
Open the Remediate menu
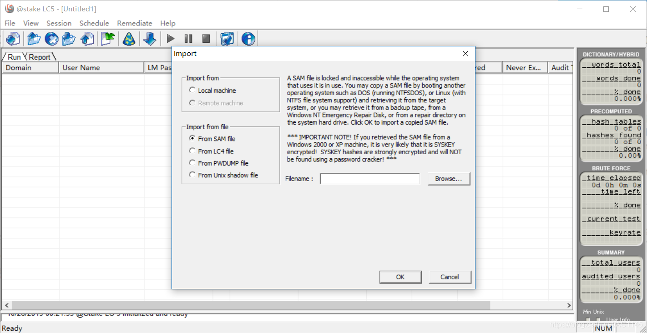(x=135, y=23)
